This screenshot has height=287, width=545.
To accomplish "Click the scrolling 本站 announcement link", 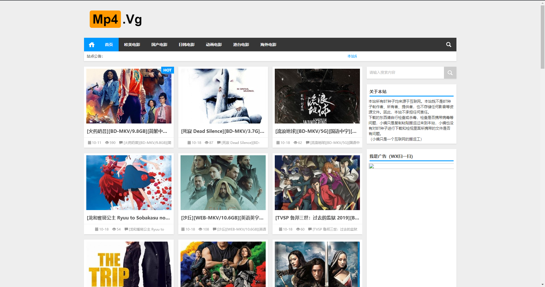I will click(352, 56).
